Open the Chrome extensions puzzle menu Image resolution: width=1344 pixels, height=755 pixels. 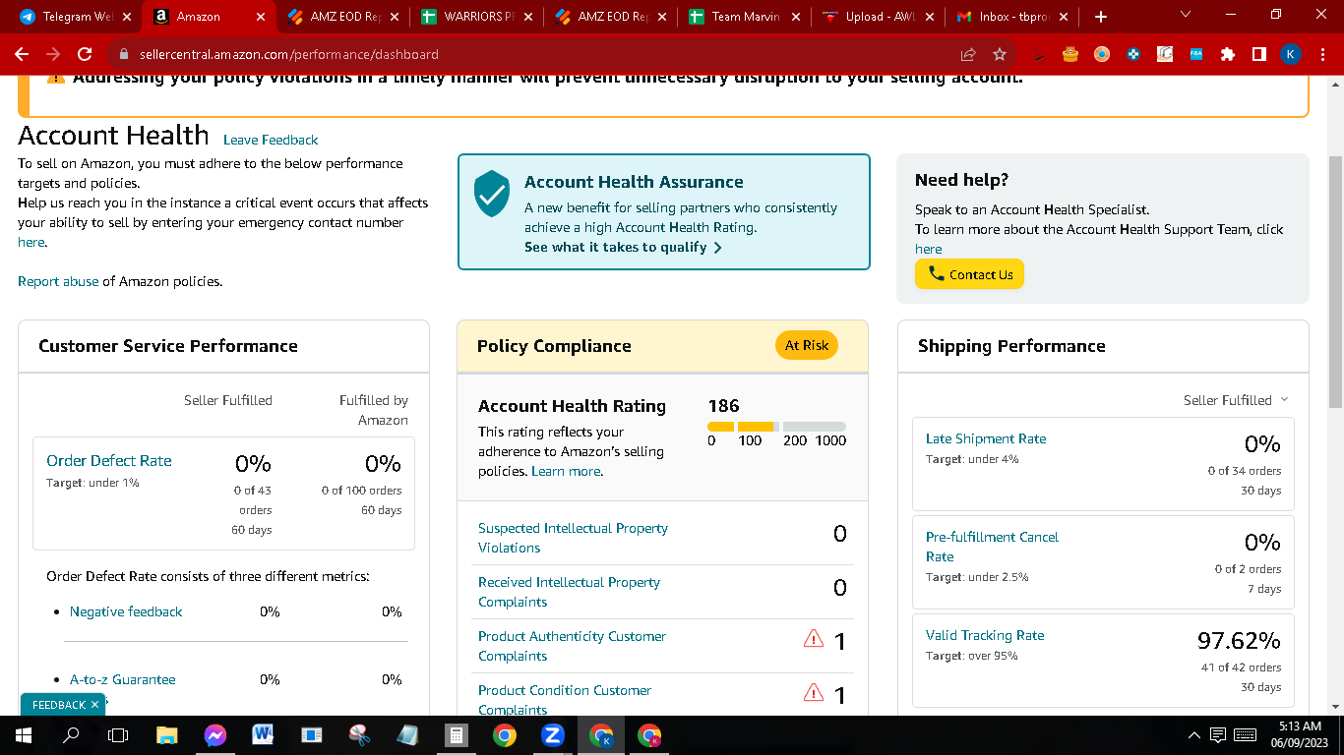tap(1228, 54)
